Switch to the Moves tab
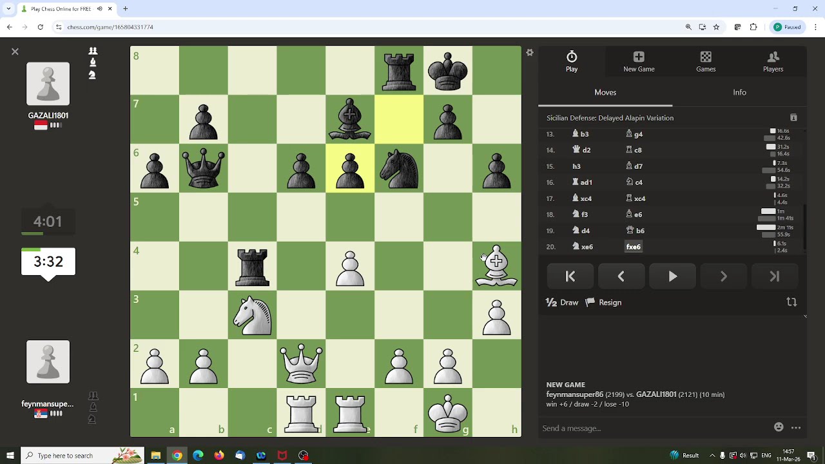Viewport: 825px width, 464px height. [x=605, y=92]
